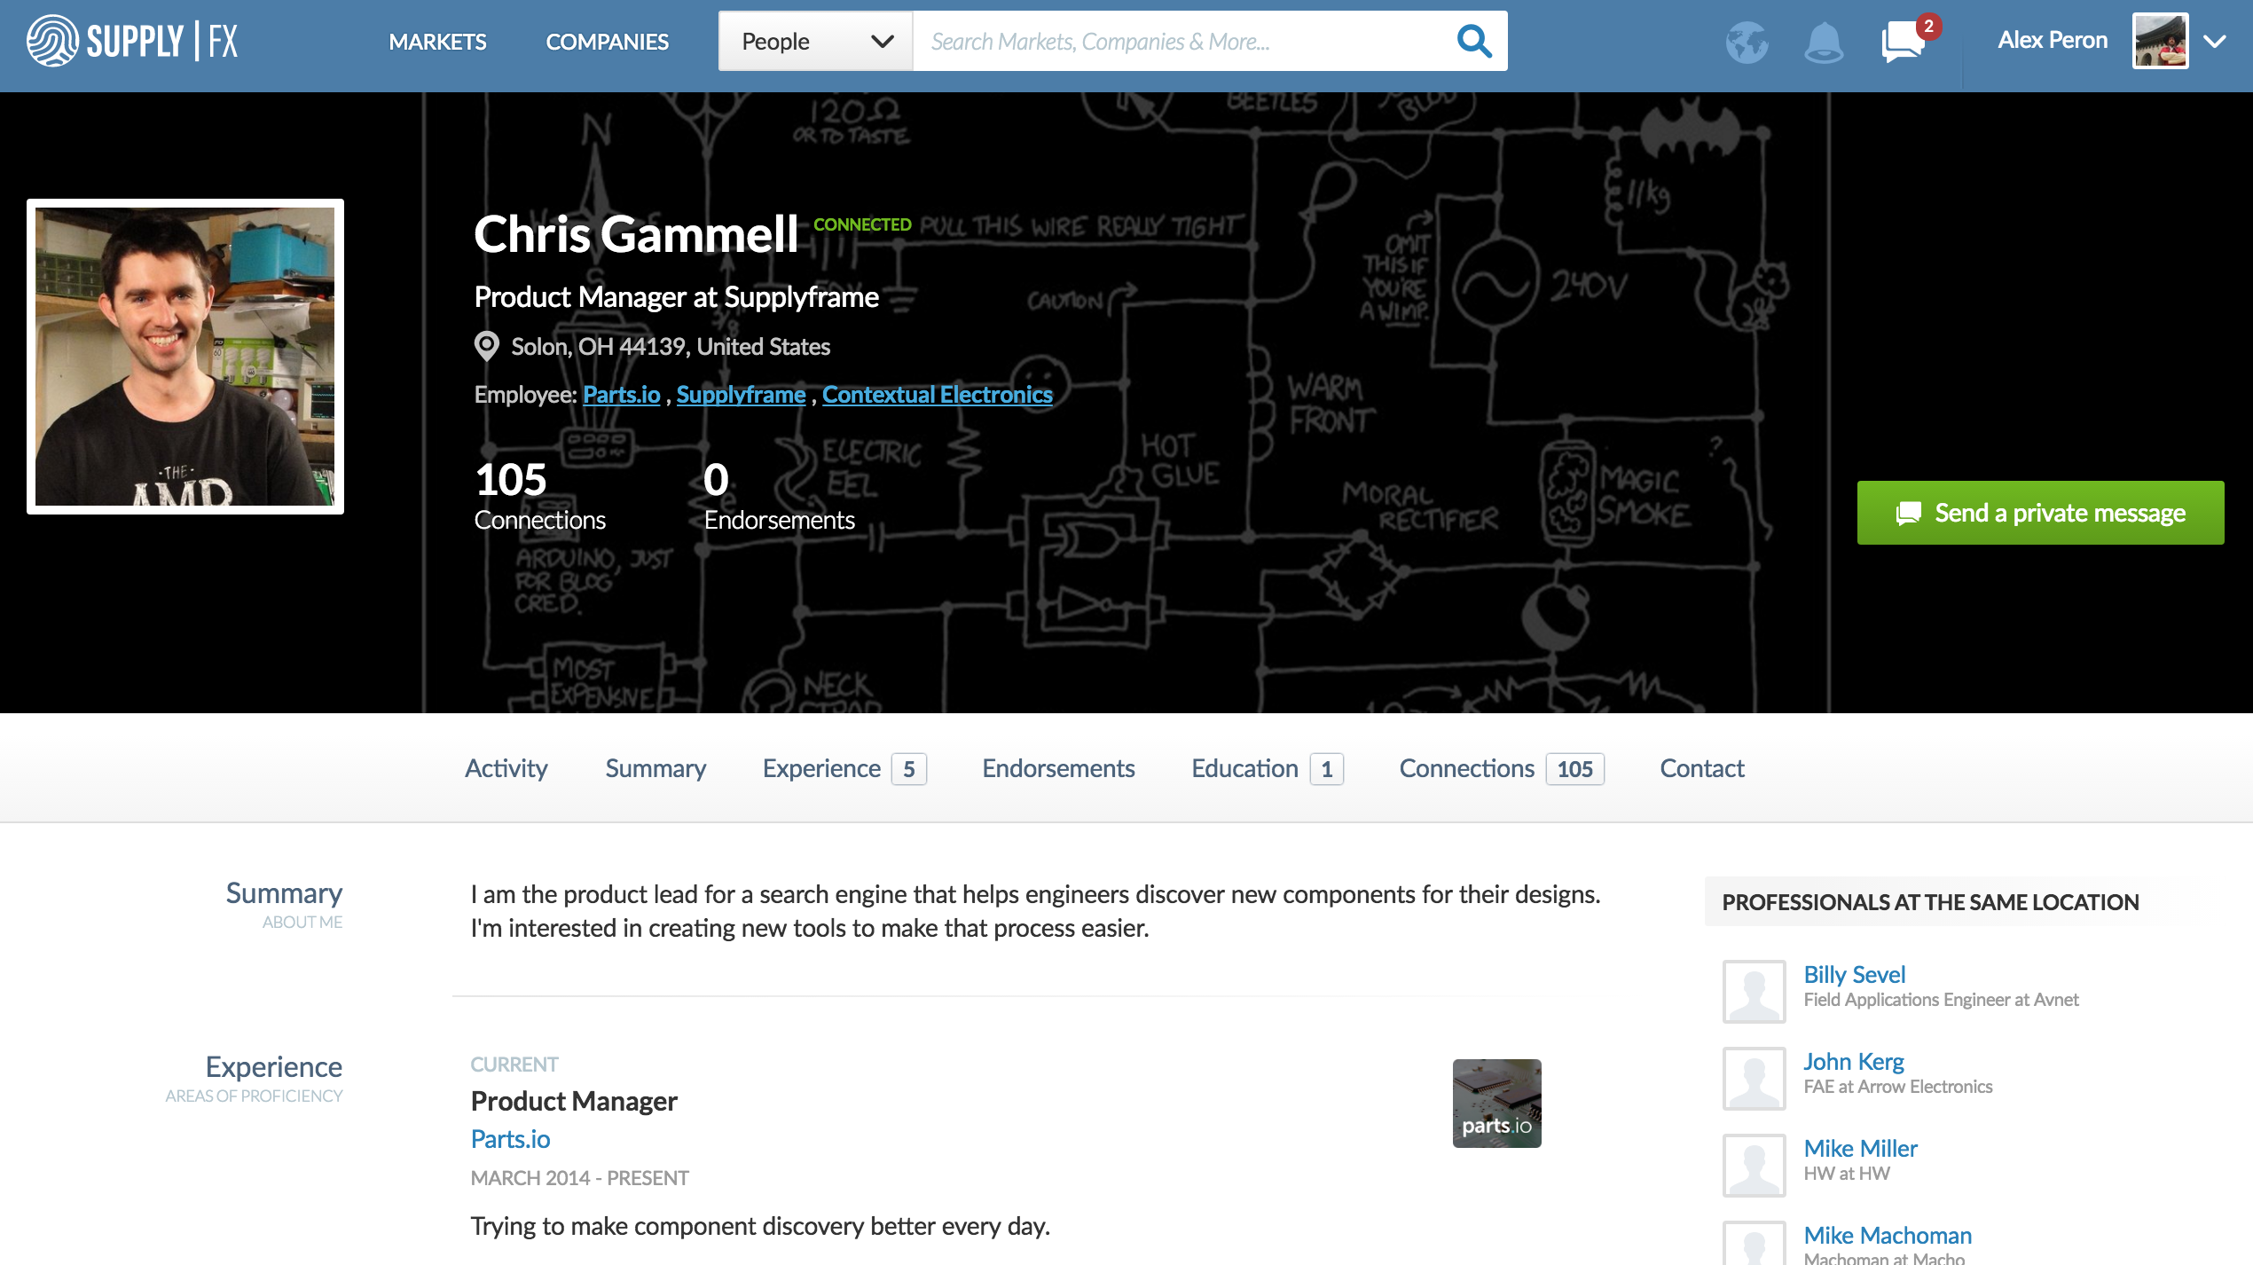Image resolution: width=2253 pixels, height=1265 pixels.
Task: Open John Kerg's profile link
Action: point(1853,1061)
